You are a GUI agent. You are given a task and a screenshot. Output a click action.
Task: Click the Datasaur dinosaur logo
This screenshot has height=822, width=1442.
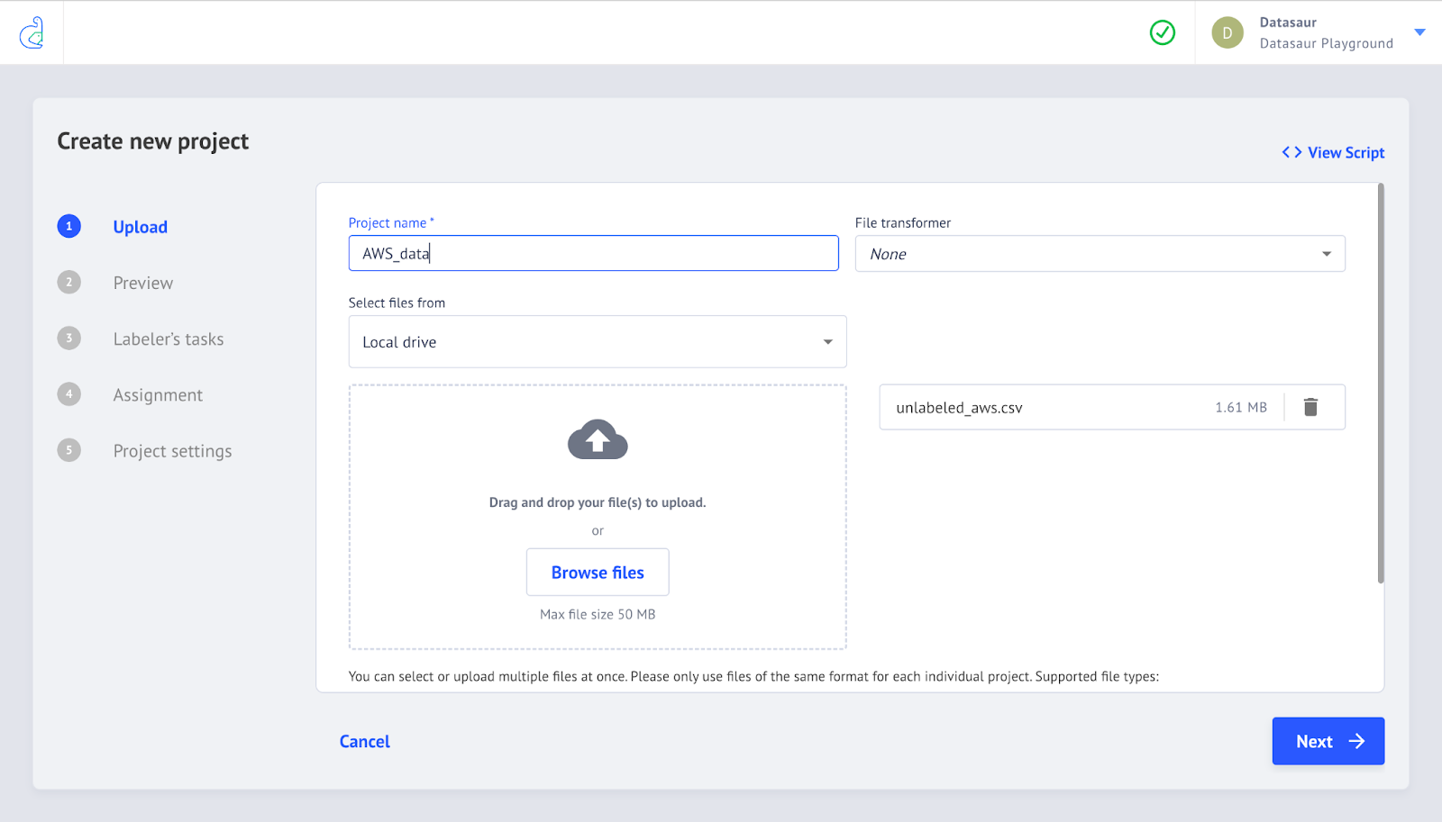32,32
